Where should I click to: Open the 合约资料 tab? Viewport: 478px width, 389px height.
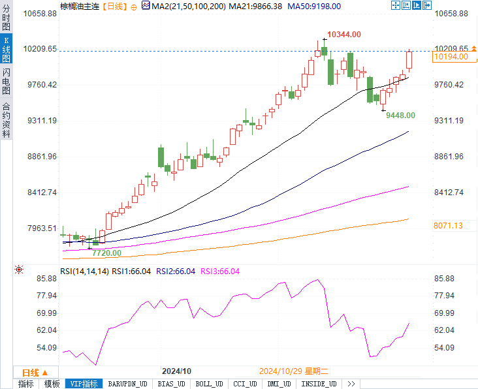(x=6, y=119)
